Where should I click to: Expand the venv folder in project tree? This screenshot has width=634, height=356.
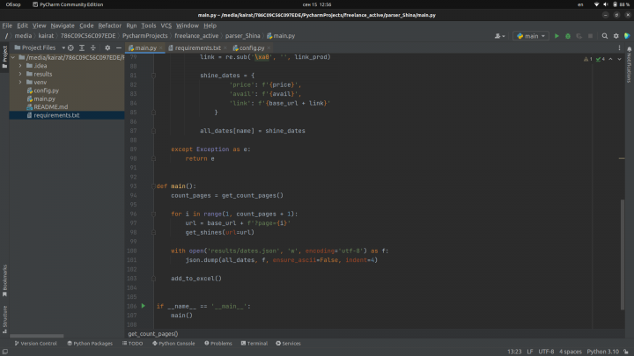point(20,82)
